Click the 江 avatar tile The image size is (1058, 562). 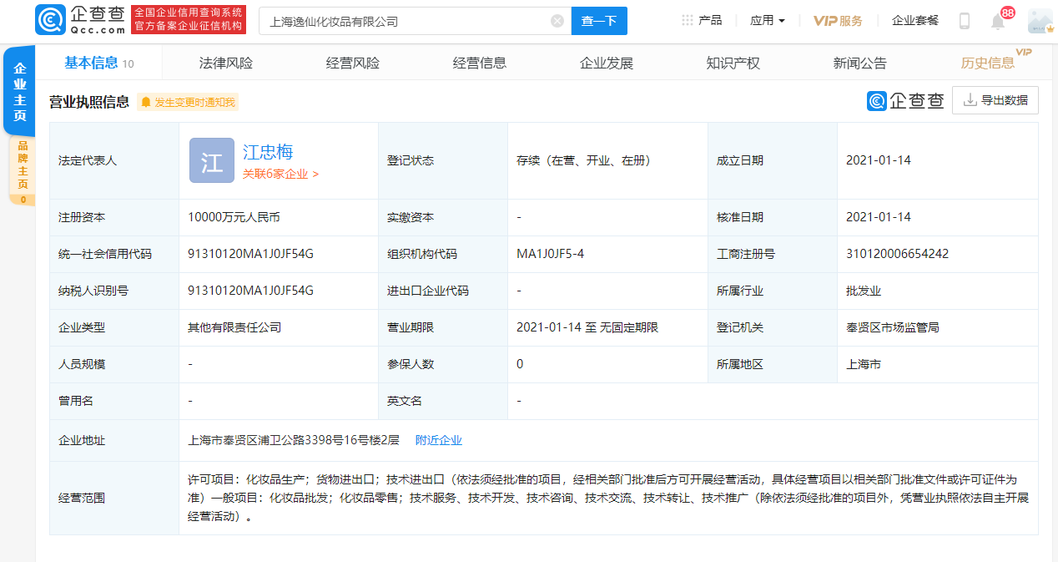[x=212, y=160]
